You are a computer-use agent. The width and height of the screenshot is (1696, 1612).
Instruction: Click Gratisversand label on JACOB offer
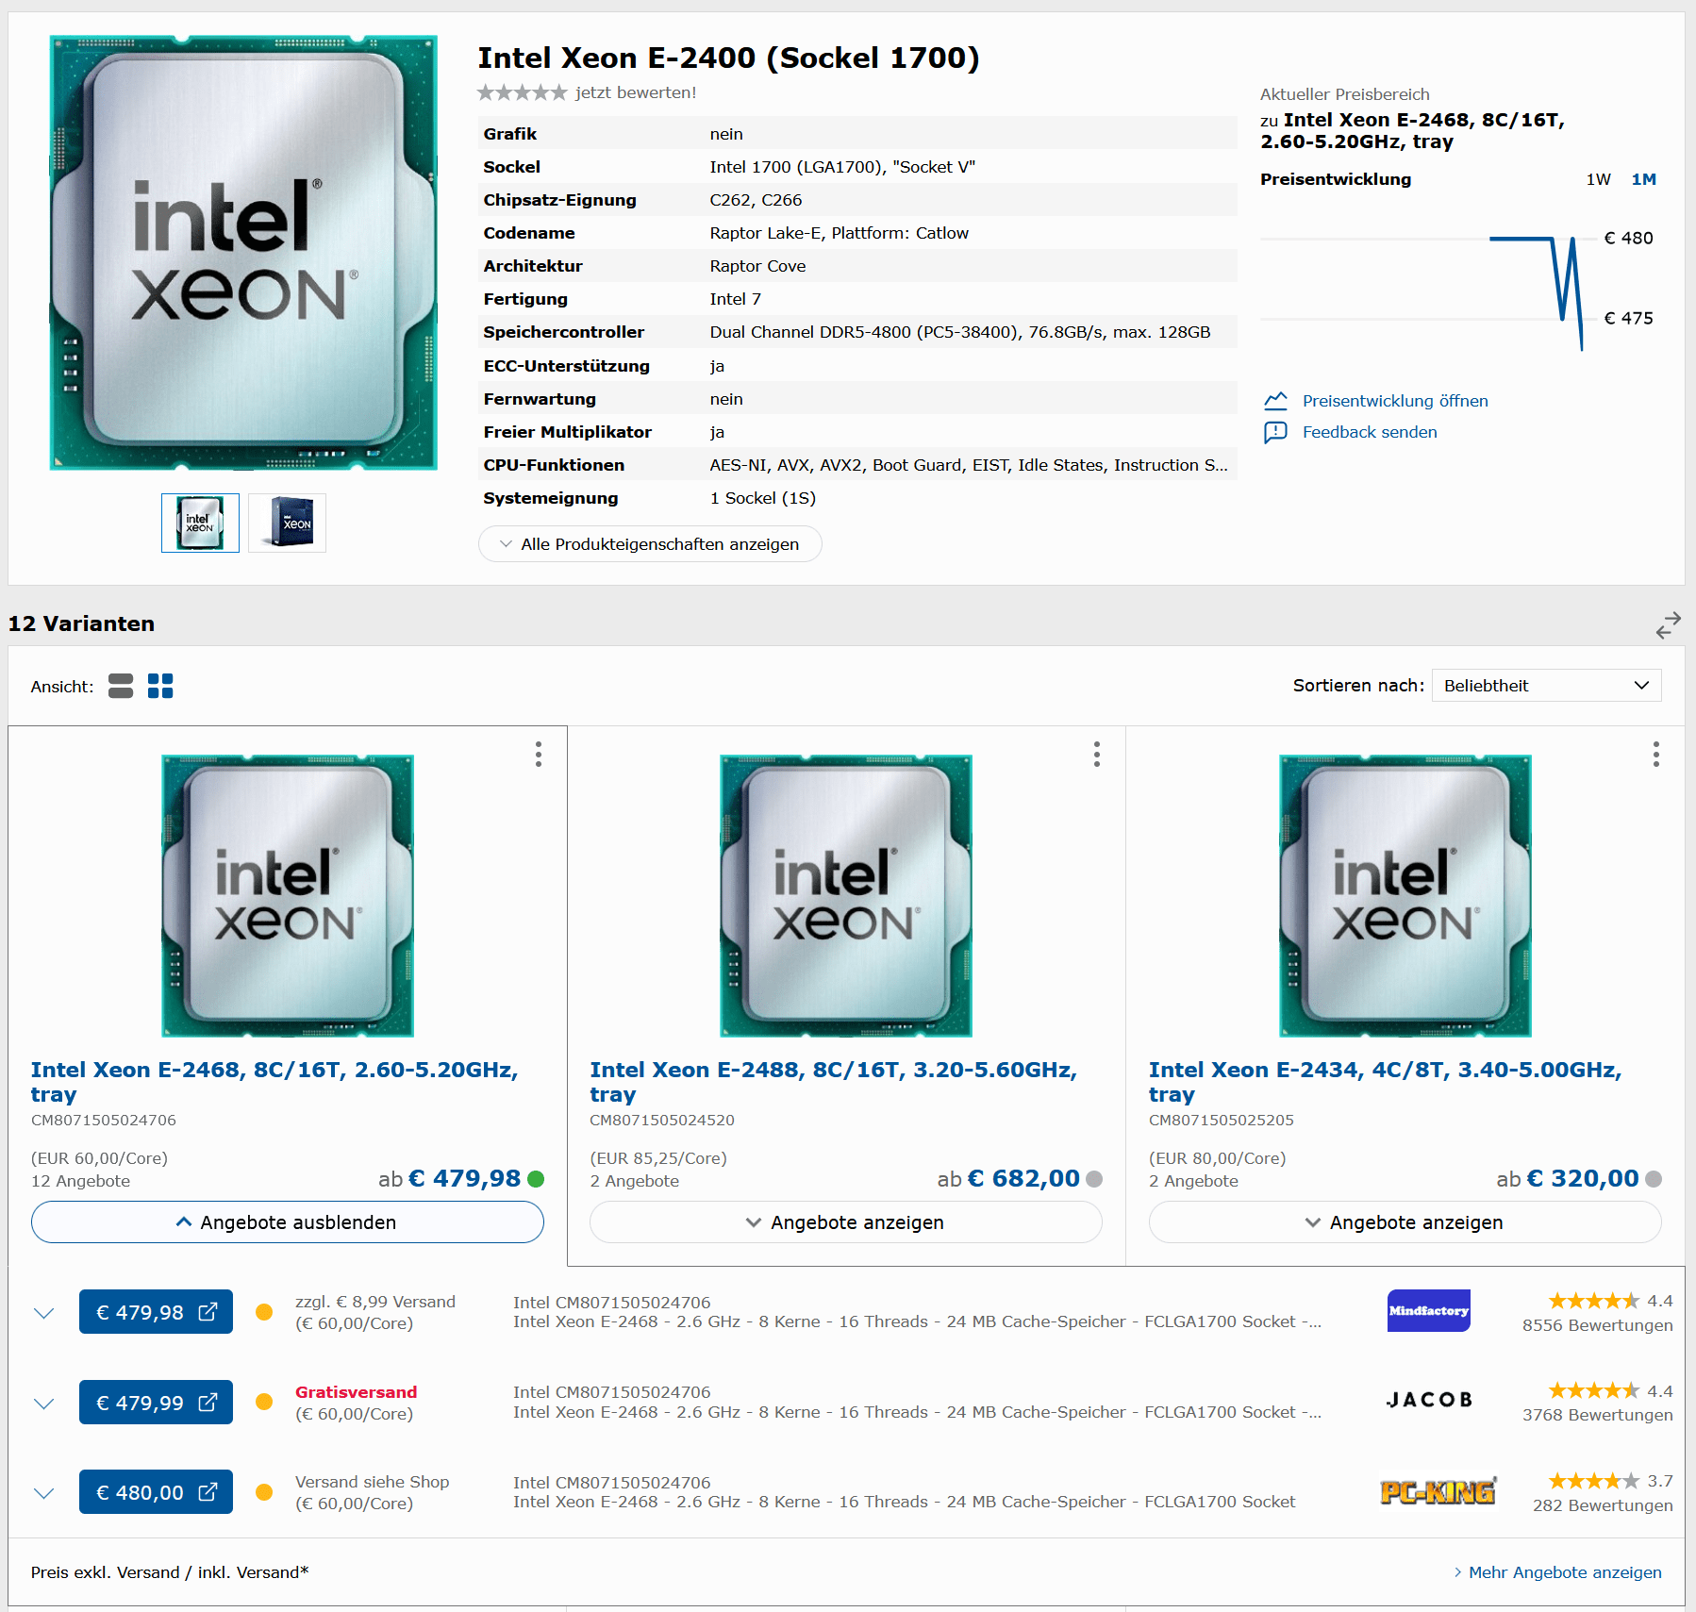pyautogui.click(x=356, y=1392)
